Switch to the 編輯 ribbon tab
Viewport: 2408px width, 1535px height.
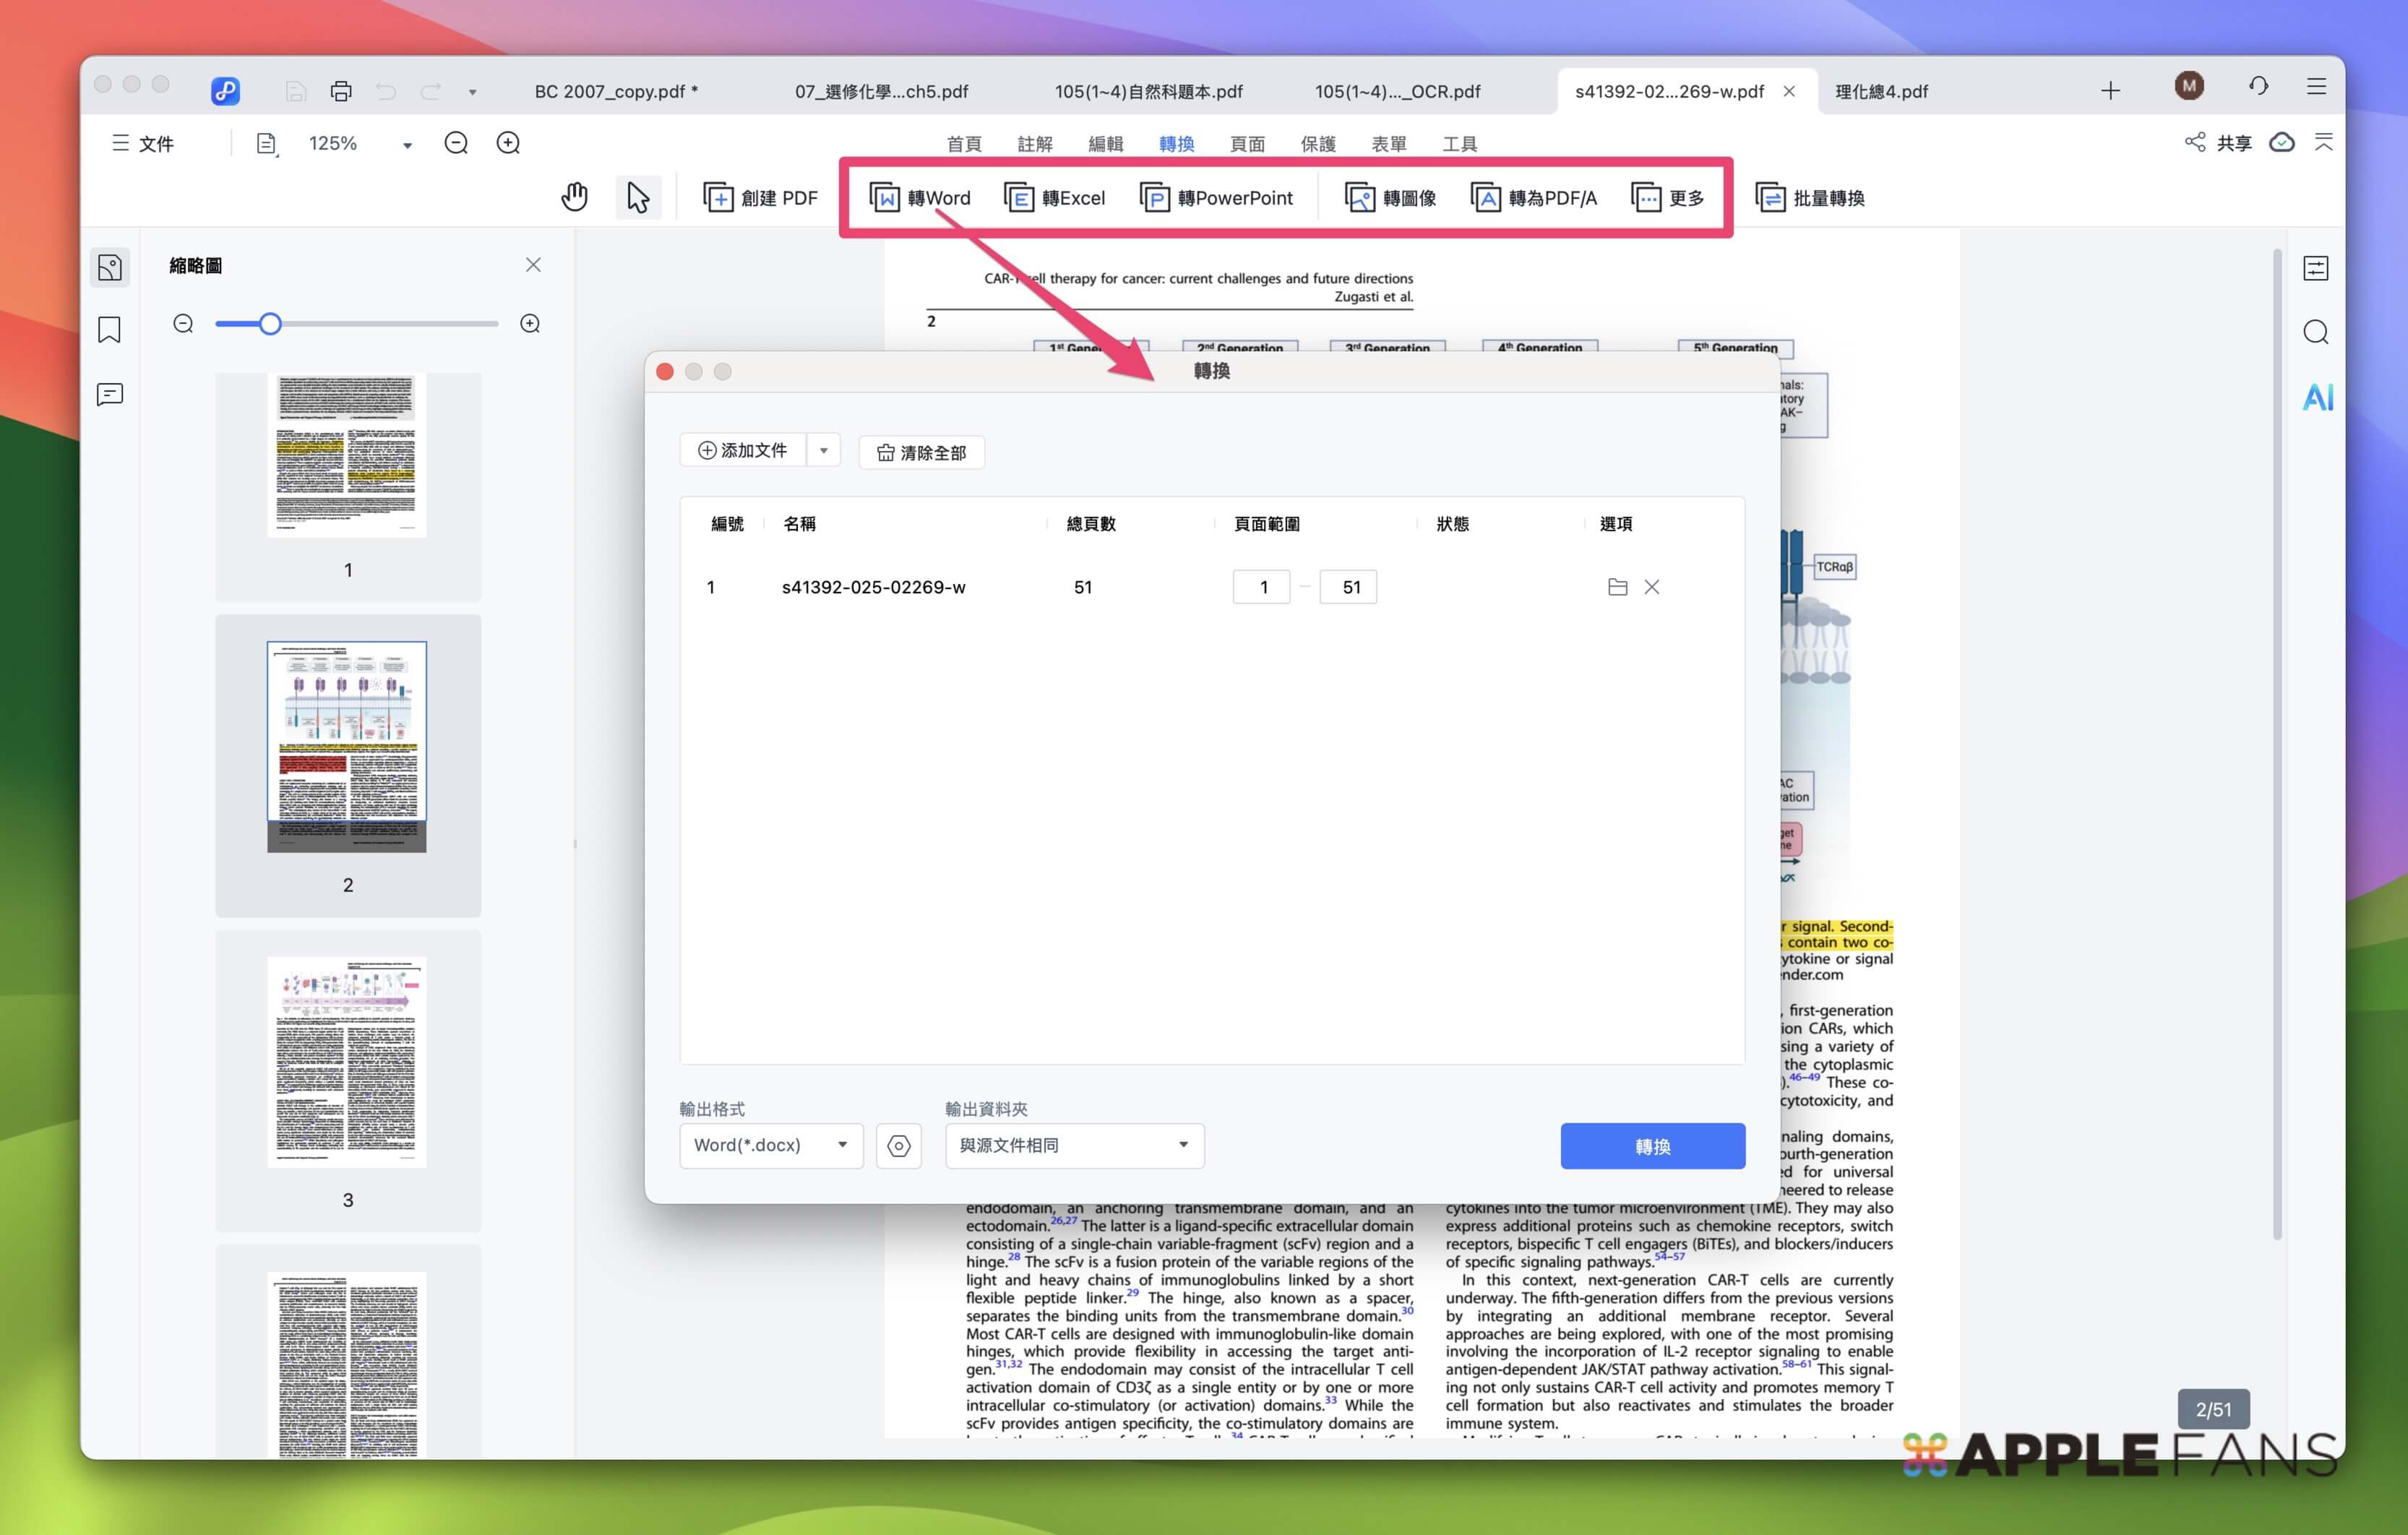point(1105,144)
